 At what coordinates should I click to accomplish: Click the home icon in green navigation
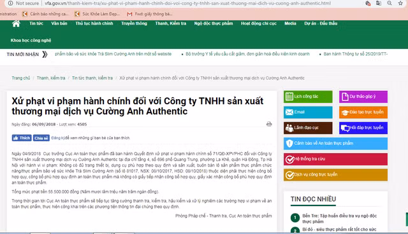(x=16, y=24)
